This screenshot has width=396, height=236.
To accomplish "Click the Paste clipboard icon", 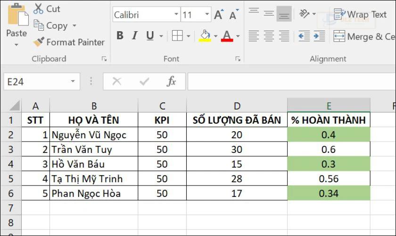I will (18, 14).
